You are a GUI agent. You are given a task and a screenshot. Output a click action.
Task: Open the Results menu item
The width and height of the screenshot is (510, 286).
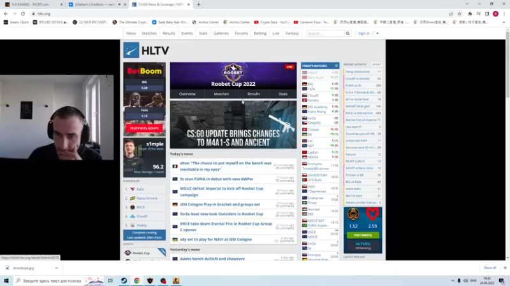coord(169,34)
